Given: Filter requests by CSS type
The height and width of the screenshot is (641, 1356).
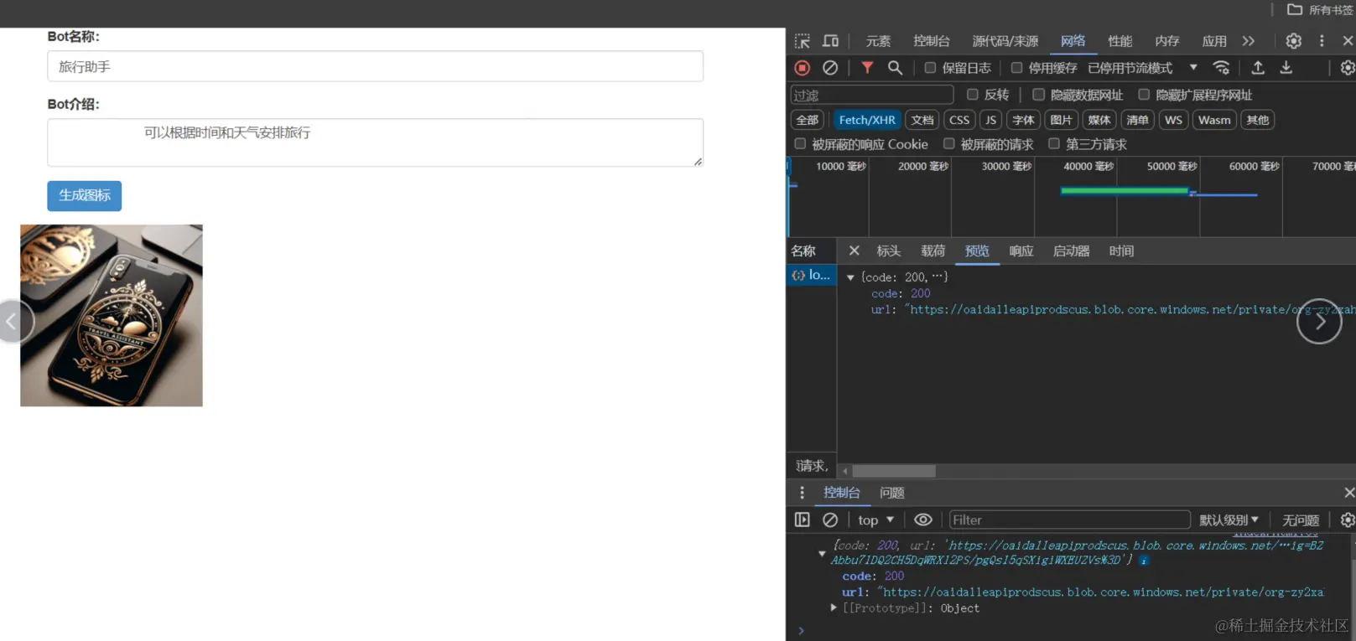Looking at the screenshot, I should [959, 120].
